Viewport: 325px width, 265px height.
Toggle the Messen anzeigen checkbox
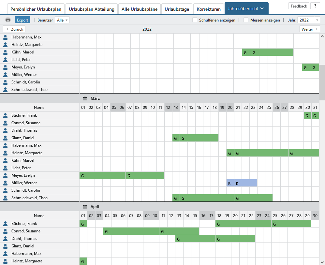pyautogui.click(x=246, y=20)
